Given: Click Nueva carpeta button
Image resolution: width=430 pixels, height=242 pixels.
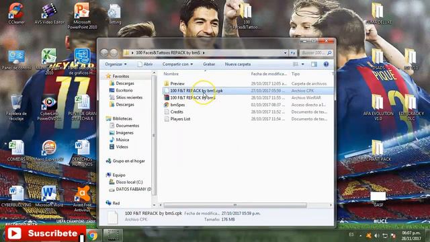Looking at the screenshot, I should pos(238,65).
